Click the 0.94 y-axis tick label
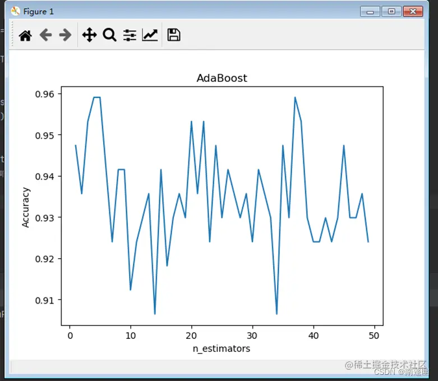The width and height of the screenshot is (438, 381). (x=45, y=177)
